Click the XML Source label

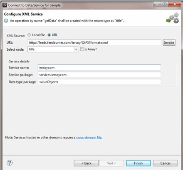(15, 36)
